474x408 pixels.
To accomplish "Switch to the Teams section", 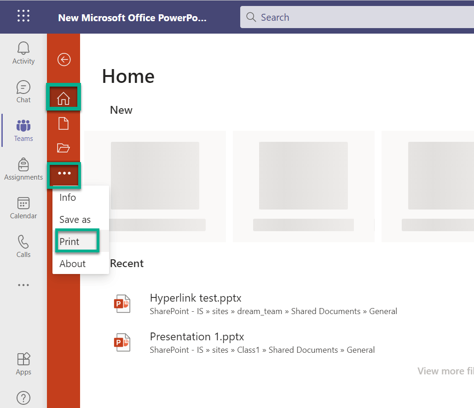I will tap(23, 131).
